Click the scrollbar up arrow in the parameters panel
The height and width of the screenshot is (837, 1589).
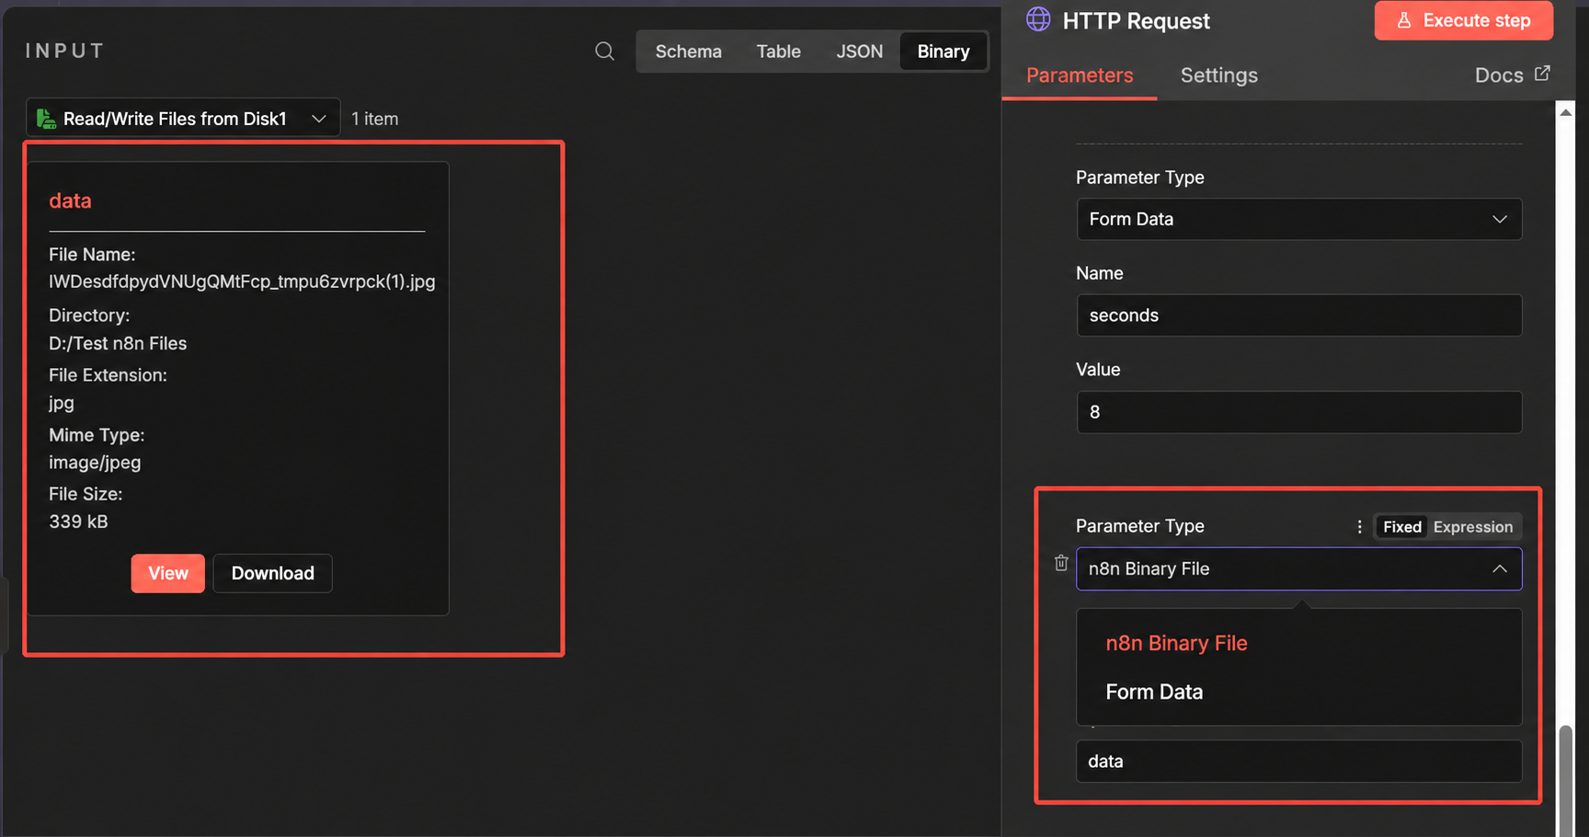(x=1565, y=112)
